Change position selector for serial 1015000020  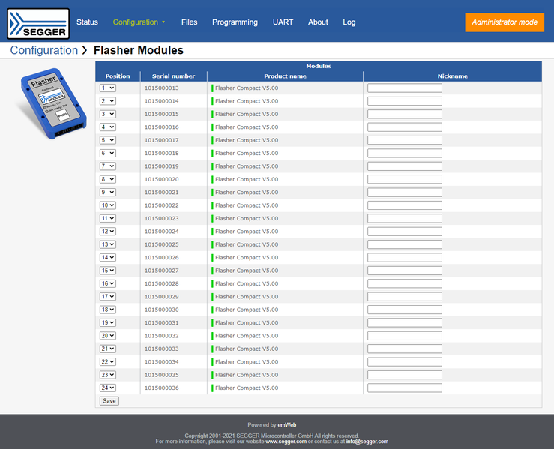coord(108,179)
